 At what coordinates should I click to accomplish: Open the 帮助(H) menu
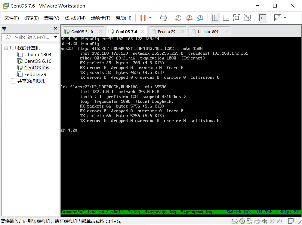[123, 18]
